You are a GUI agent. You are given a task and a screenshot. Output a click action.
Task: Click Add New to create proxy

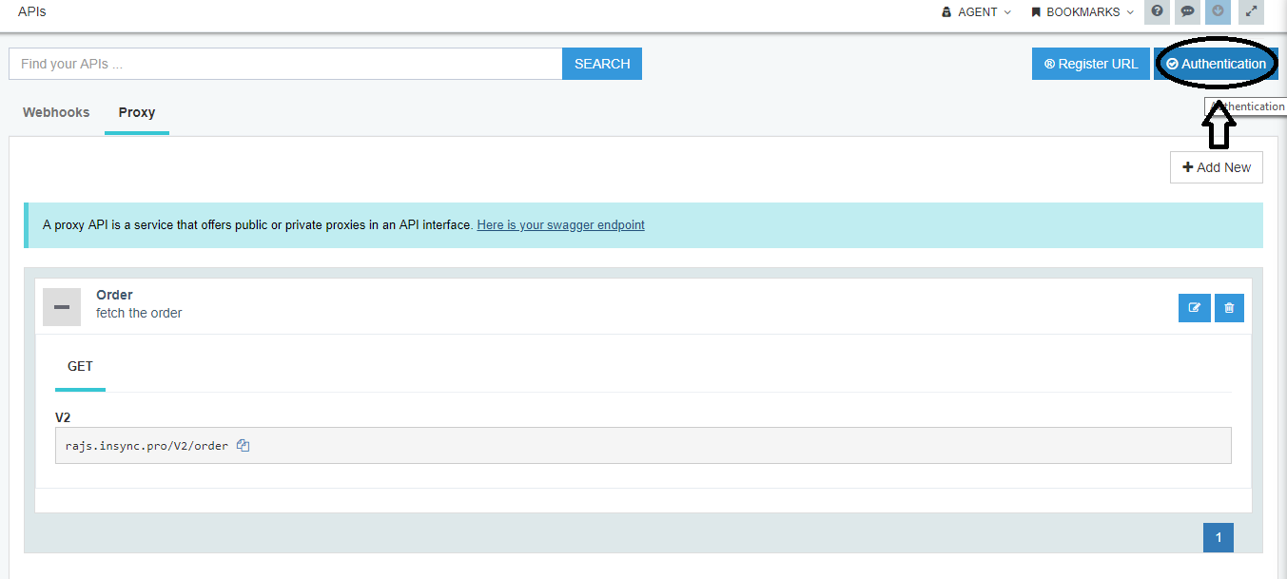(x=1216, y=167)
